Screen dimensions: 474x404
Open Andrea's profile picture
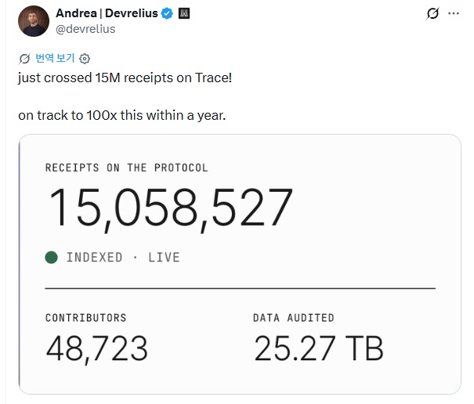tap(34, 21)
